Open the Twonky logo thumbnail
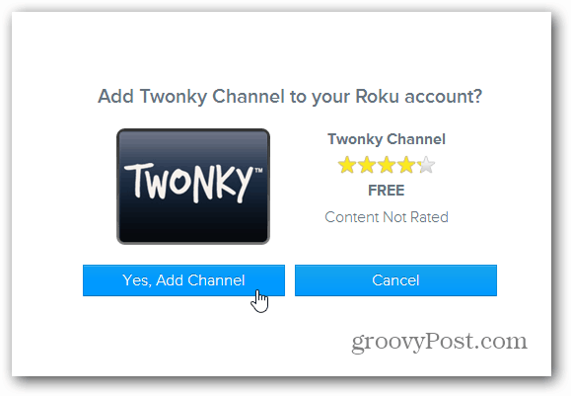Viewport: 571px width, 396px height. [x=193, y=187]
